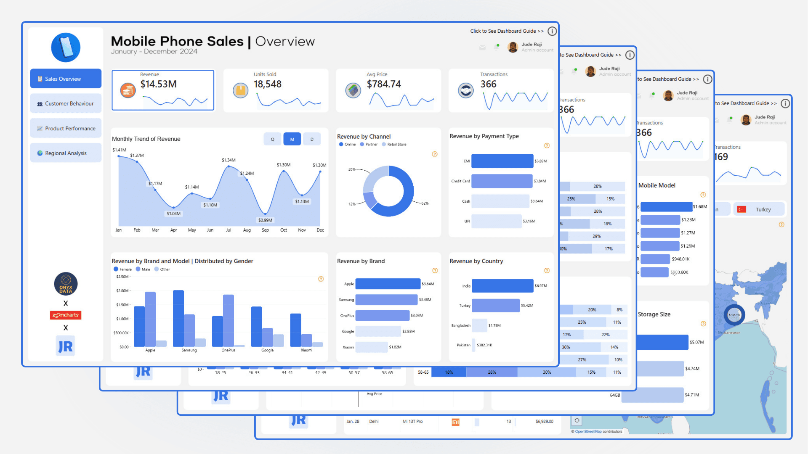Image resolution: width=808 pixels, height=454 pixels.
Task: Open help icon on Revenue by Country
Action: pyautogui.click(x=547, y=270)
